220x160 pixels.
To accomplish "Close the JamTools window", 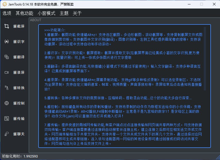I will click(214, 4).
